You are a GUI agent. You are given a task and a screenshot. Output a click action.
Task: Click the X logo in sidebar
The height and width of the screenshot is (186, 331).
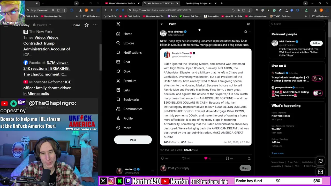118,24
